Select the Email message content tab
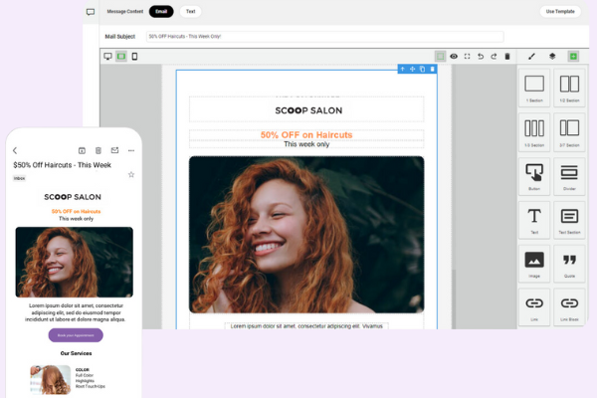The image size is (597, 398). 160,12
